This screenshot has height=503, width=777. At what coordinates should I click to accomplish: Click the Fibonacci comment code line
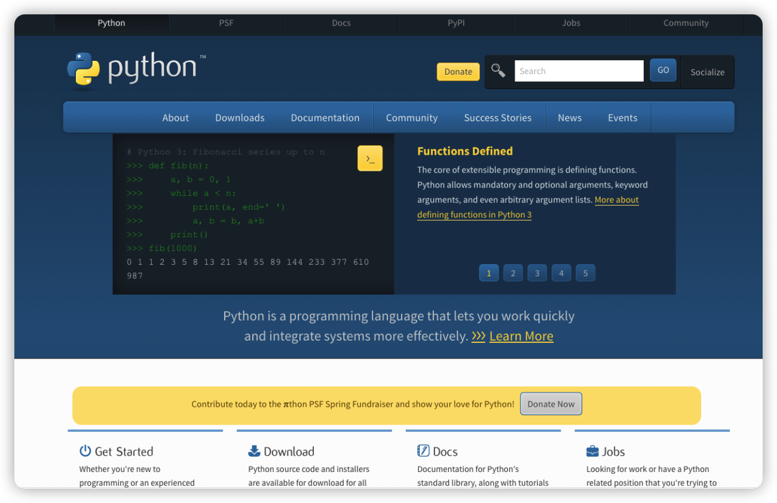(226, 152)
